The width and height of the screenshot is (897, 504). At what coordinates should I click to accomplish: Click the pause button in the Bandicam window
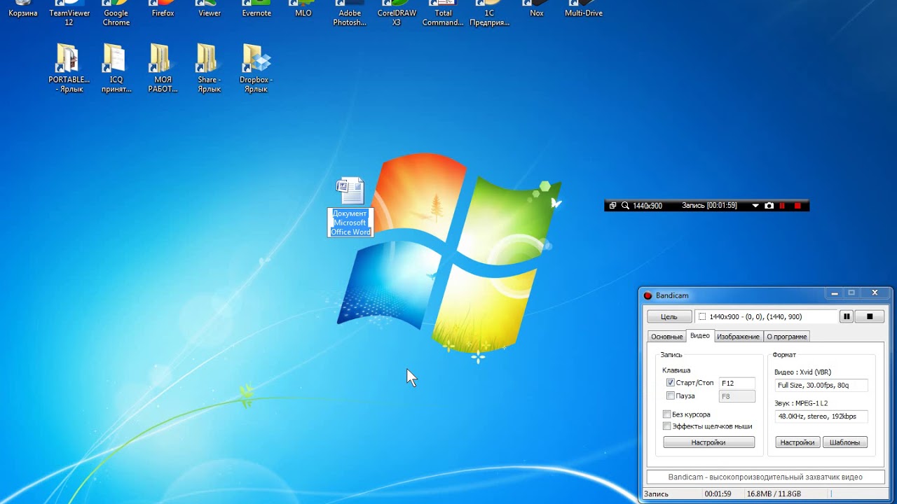pyautogui.click(x=847, y=316)
